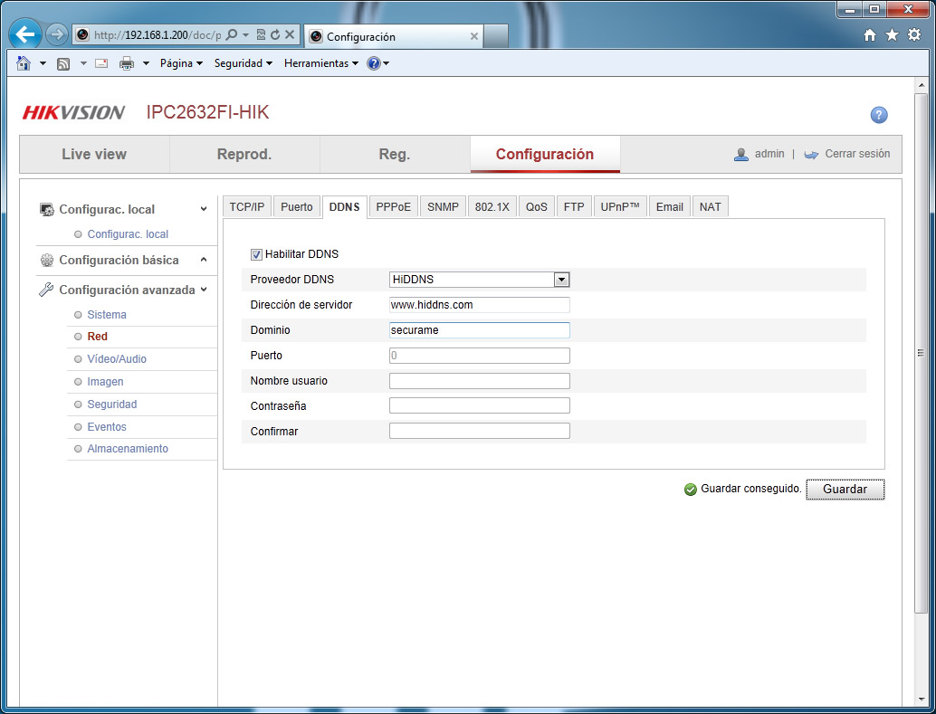Select the DDNS tab
The width and height of the screenshot is (936, 714).
(x=344, y=207)
